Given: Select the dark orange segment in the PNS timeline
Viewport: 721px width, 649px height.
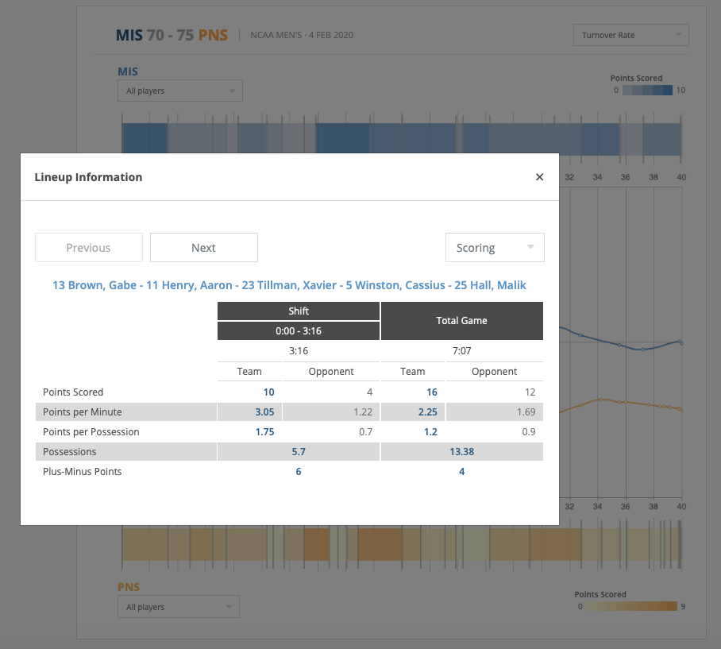Looking at the screenshot, I should tap(380, 544).
